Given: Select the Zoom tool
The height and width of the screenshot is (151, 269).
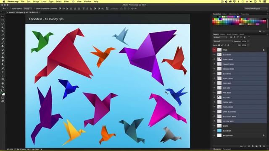Looking at the screenshot, I should point(3,87).
